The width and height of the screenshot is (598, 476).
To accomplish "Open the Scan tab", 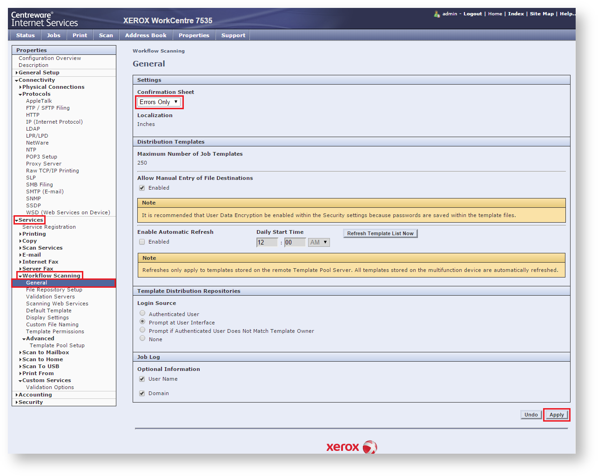I will point(106,35).
